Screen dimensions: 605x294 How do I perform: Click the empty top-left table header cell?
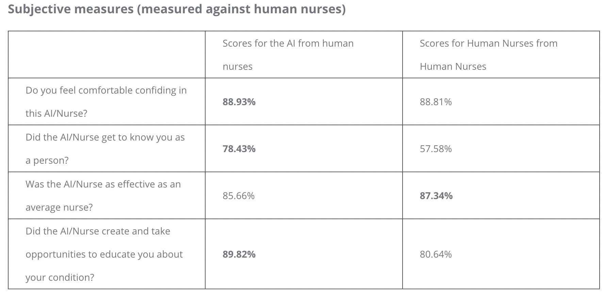(x=107, y=54)
